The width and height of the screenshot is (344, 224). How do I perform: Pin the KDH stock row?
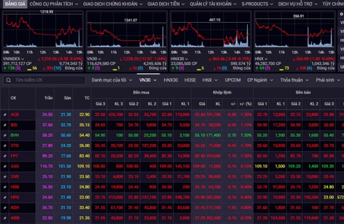click(5, 207)
